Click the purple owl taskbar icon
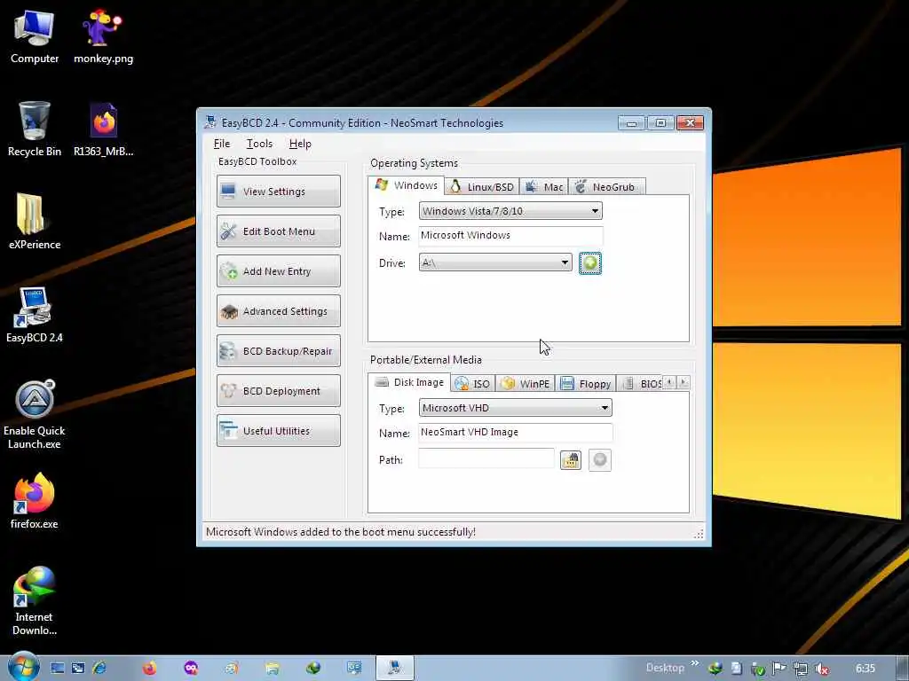 (191, 669)
